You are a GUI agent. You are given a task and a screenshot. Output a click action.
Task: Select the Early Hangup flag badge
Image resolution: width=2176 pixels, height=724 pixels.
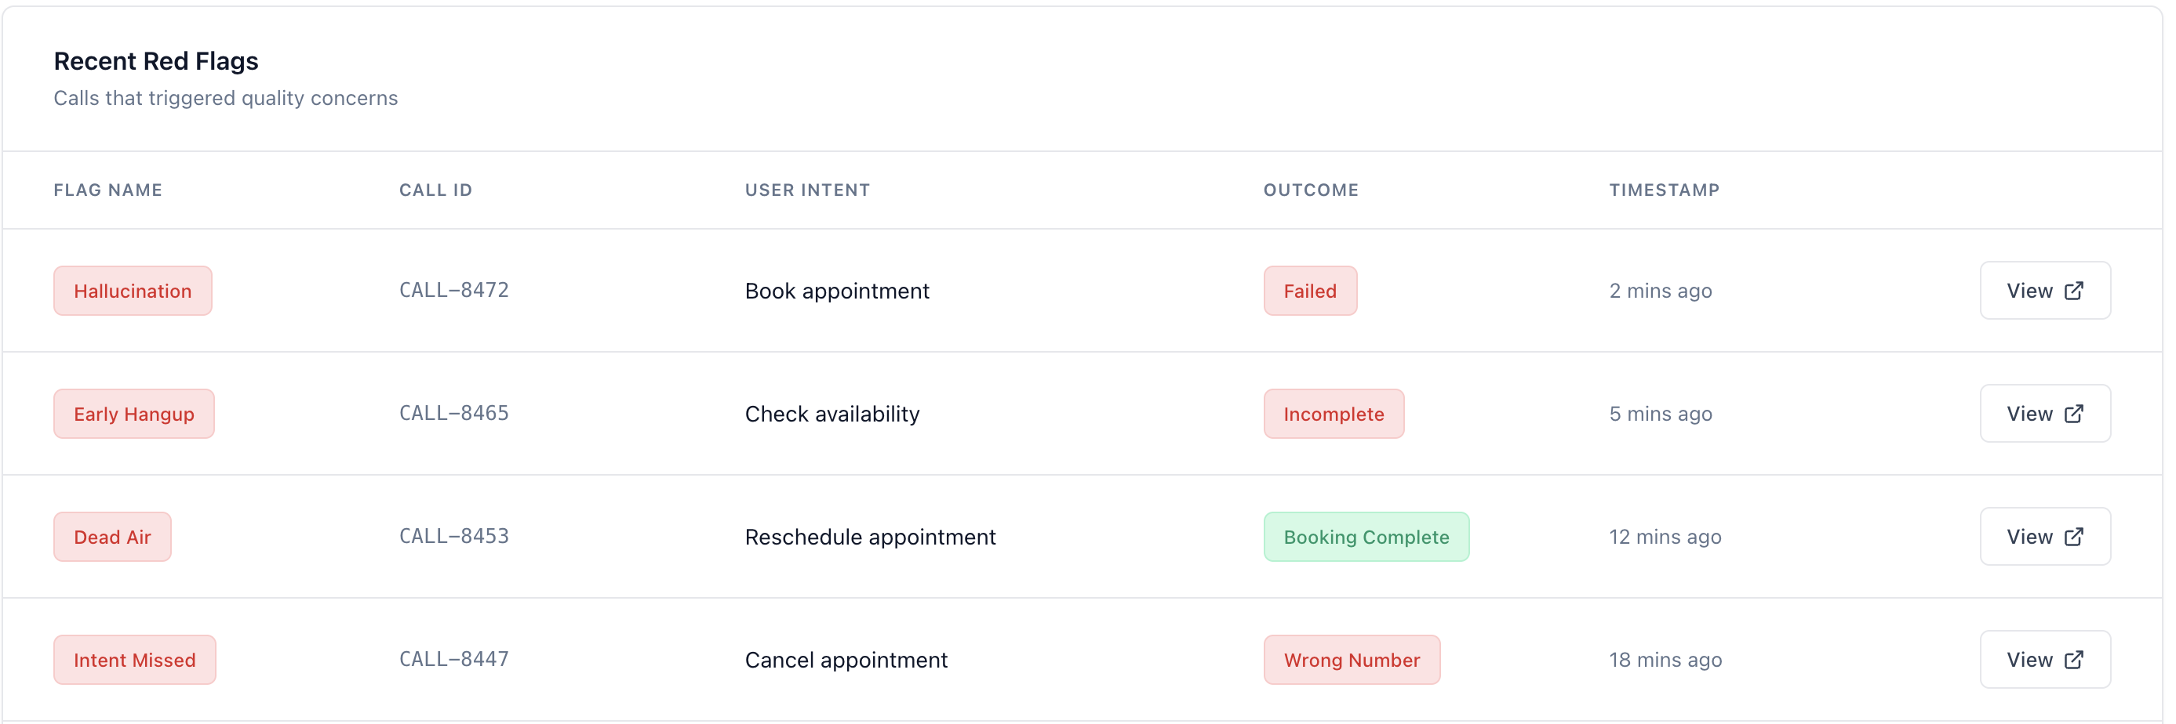133,414
